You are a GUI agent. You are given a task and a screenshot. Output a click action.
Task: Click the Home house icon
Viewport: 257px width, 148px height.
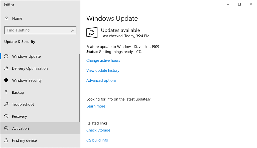coord(7,18)
